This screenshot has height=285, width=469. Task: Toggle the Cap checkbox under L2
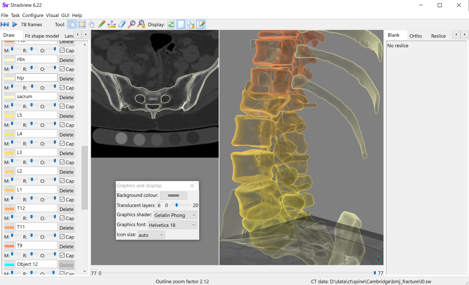point(62,181)
